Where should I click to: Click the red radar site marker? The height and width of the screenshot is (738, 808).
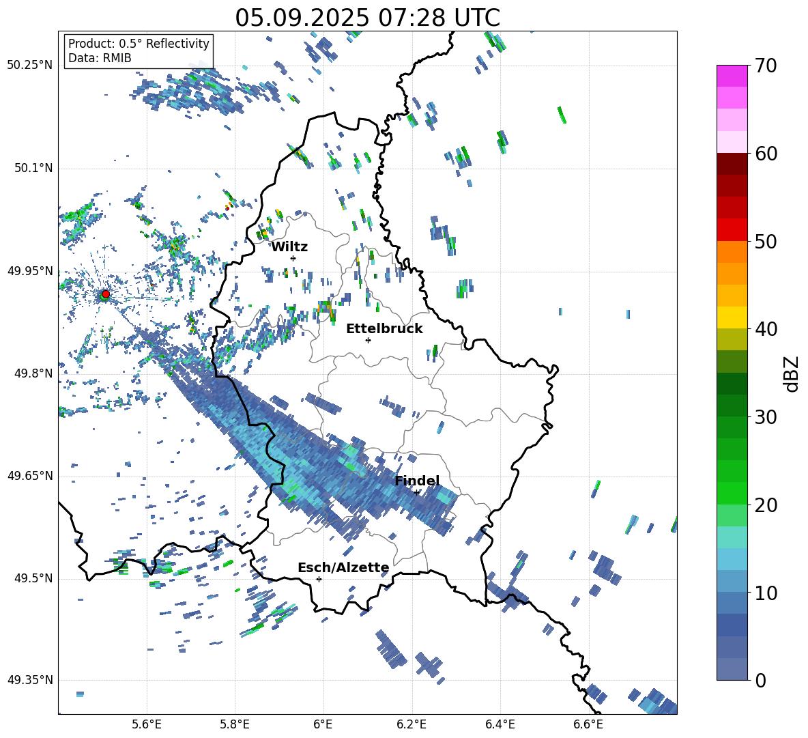106,294
